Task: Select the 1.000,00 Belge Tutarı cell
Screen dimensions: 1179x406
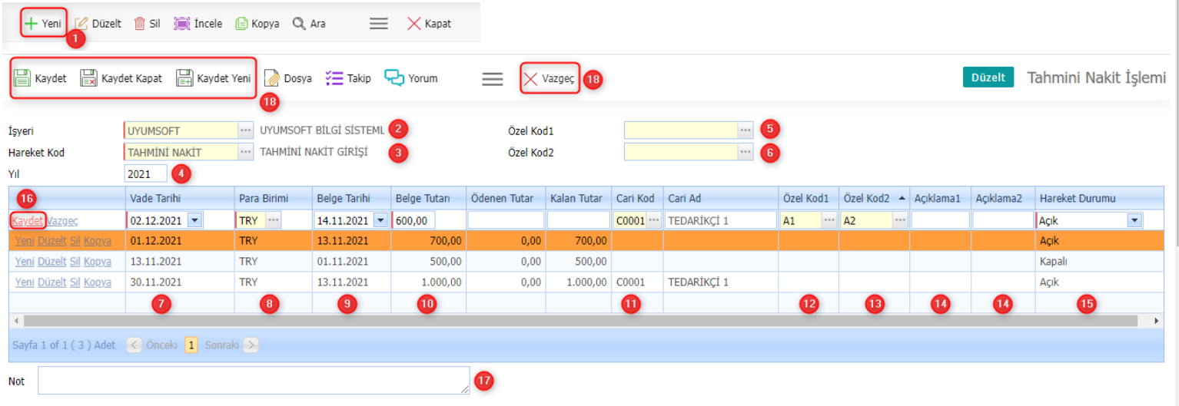Action: [428, 282]
